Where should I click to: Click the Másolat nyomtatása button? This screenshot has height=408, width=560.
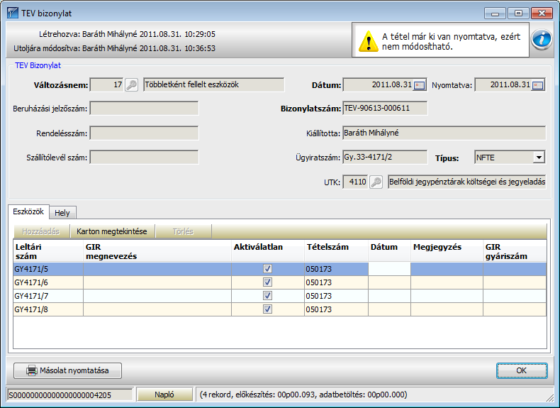(x=67, y=370)
